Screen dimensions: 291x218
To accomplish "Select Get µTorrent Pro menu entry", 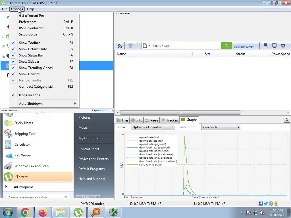I will point(44,16).
